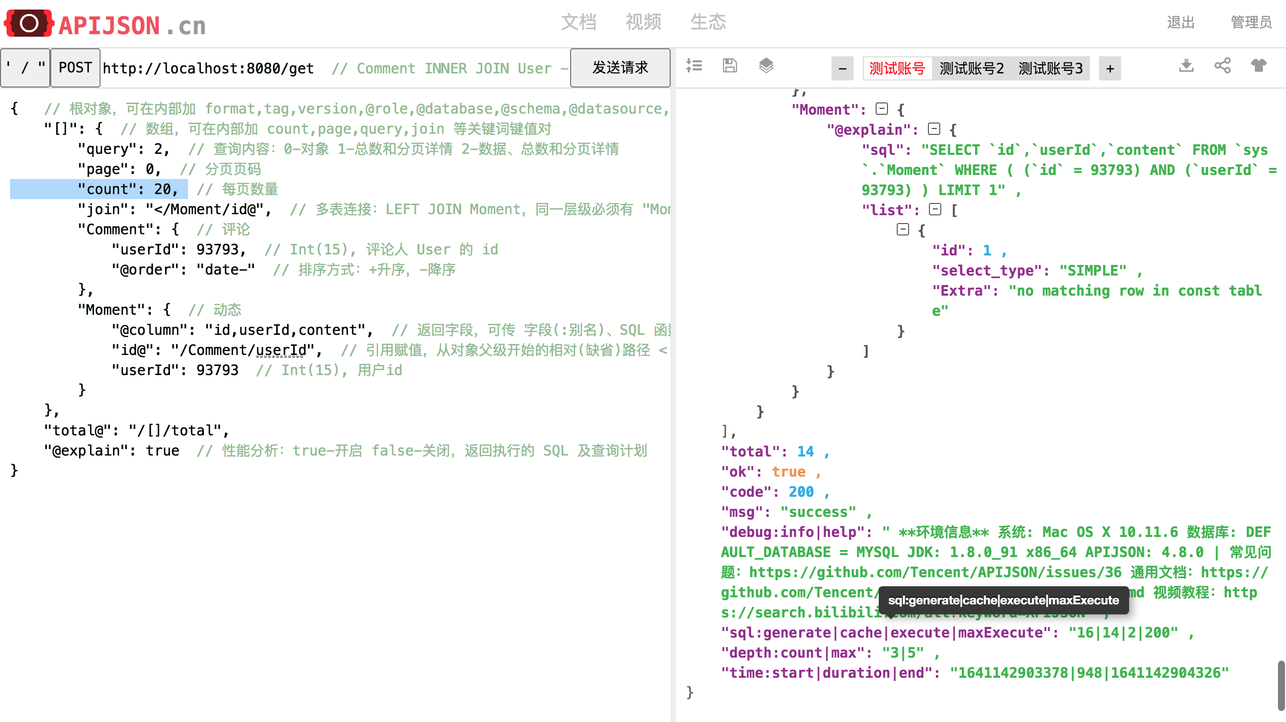The image size is (1286, 722).
Task: Click the stacked layers icon
Action: (766, 65)
